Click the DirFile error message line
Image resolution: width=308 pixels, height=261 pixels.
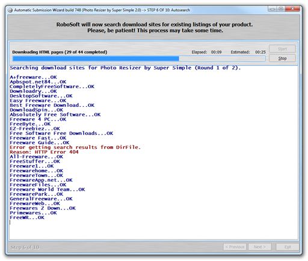(75, 147)
